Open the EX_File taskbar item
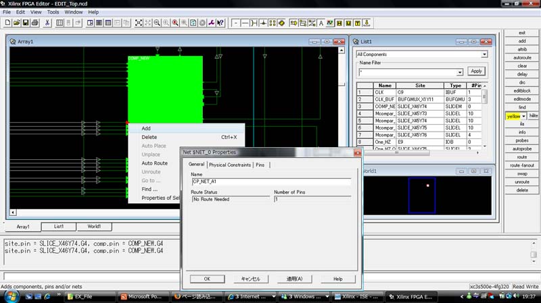Image resolution: width=541 pixels, height=303 pixels. 91,296
